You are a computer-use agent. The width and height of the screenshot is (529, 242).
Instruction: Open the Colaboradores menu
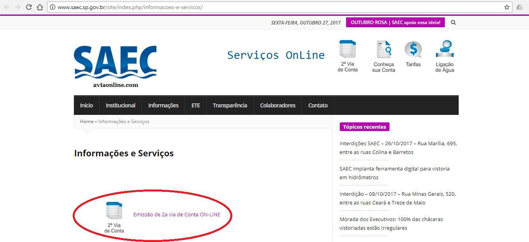point(277,105)
